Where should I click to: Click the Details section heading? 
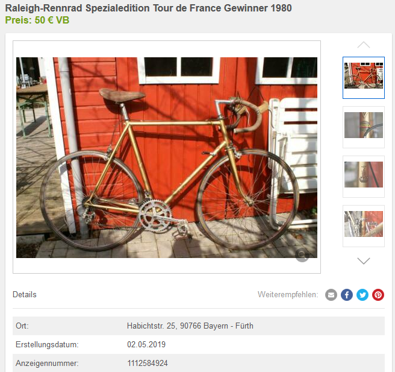tap(25, 294)
